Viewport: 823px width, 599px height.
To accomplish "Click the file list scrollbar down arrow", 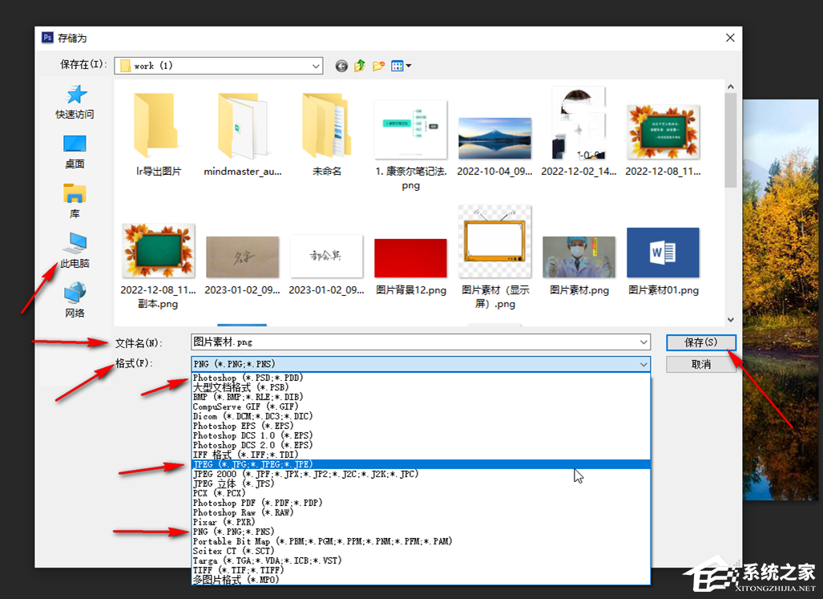I will pos(731,319).
